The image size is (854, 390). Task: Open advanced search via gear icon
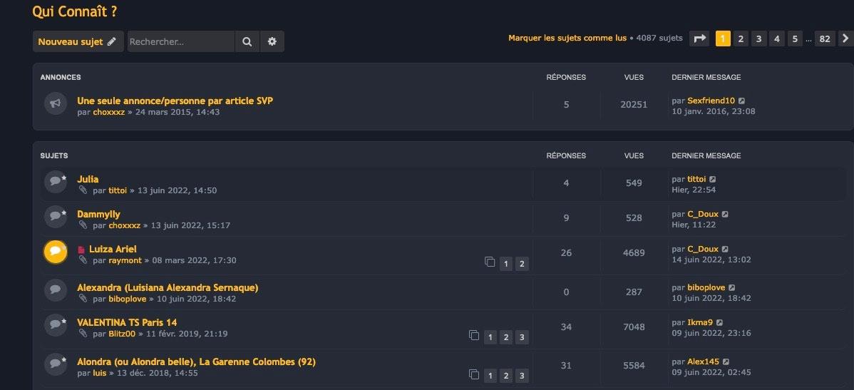(x=272, y=42)
